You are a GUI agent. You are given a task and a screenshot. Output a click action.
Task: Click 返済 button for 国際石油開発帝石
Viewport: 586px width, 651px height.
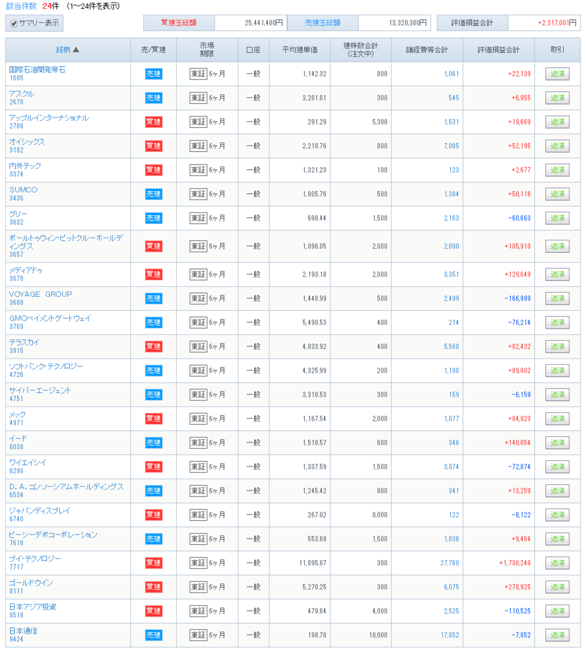coord(557,74)
